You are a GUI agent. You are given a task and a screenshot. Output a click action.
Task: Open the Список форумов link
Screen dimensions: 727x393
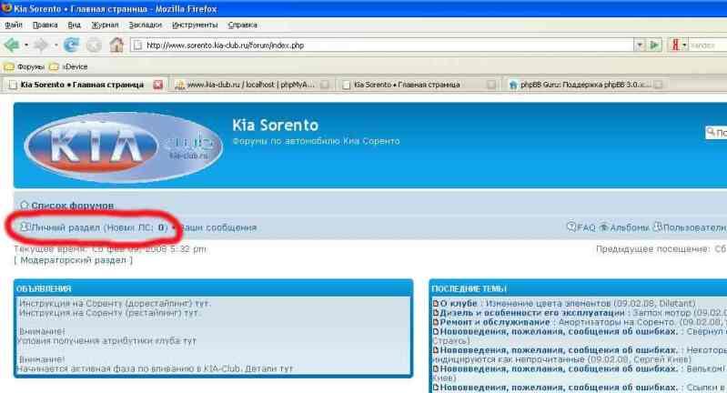(72, 206)
